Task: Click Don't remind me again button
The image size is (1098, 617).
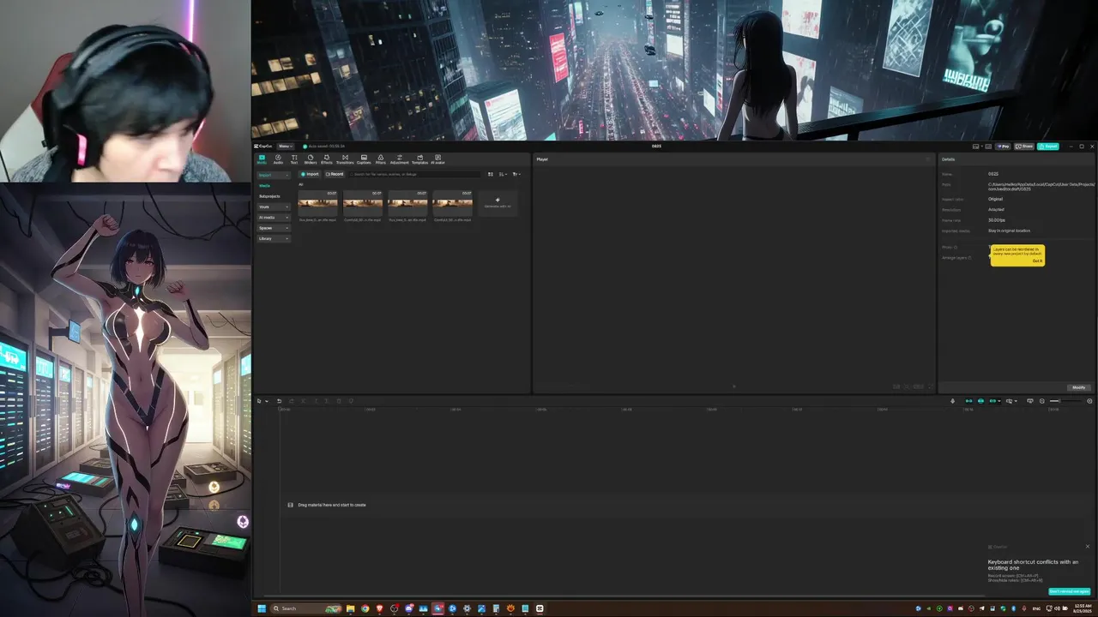Action: pos(1070,591)
